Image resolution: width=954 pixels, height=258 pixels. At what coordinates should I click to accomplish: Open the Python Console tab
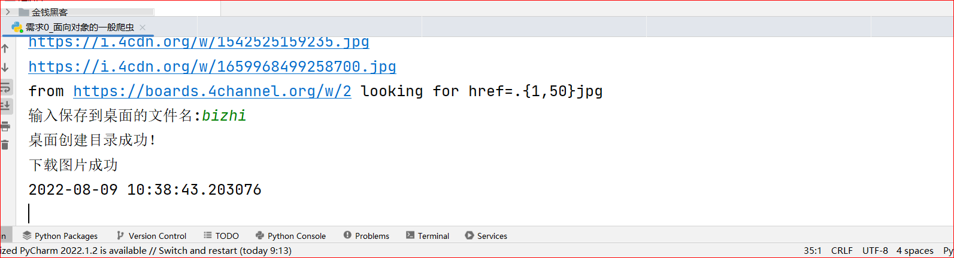pyautogui.click(x=290, y=236)
